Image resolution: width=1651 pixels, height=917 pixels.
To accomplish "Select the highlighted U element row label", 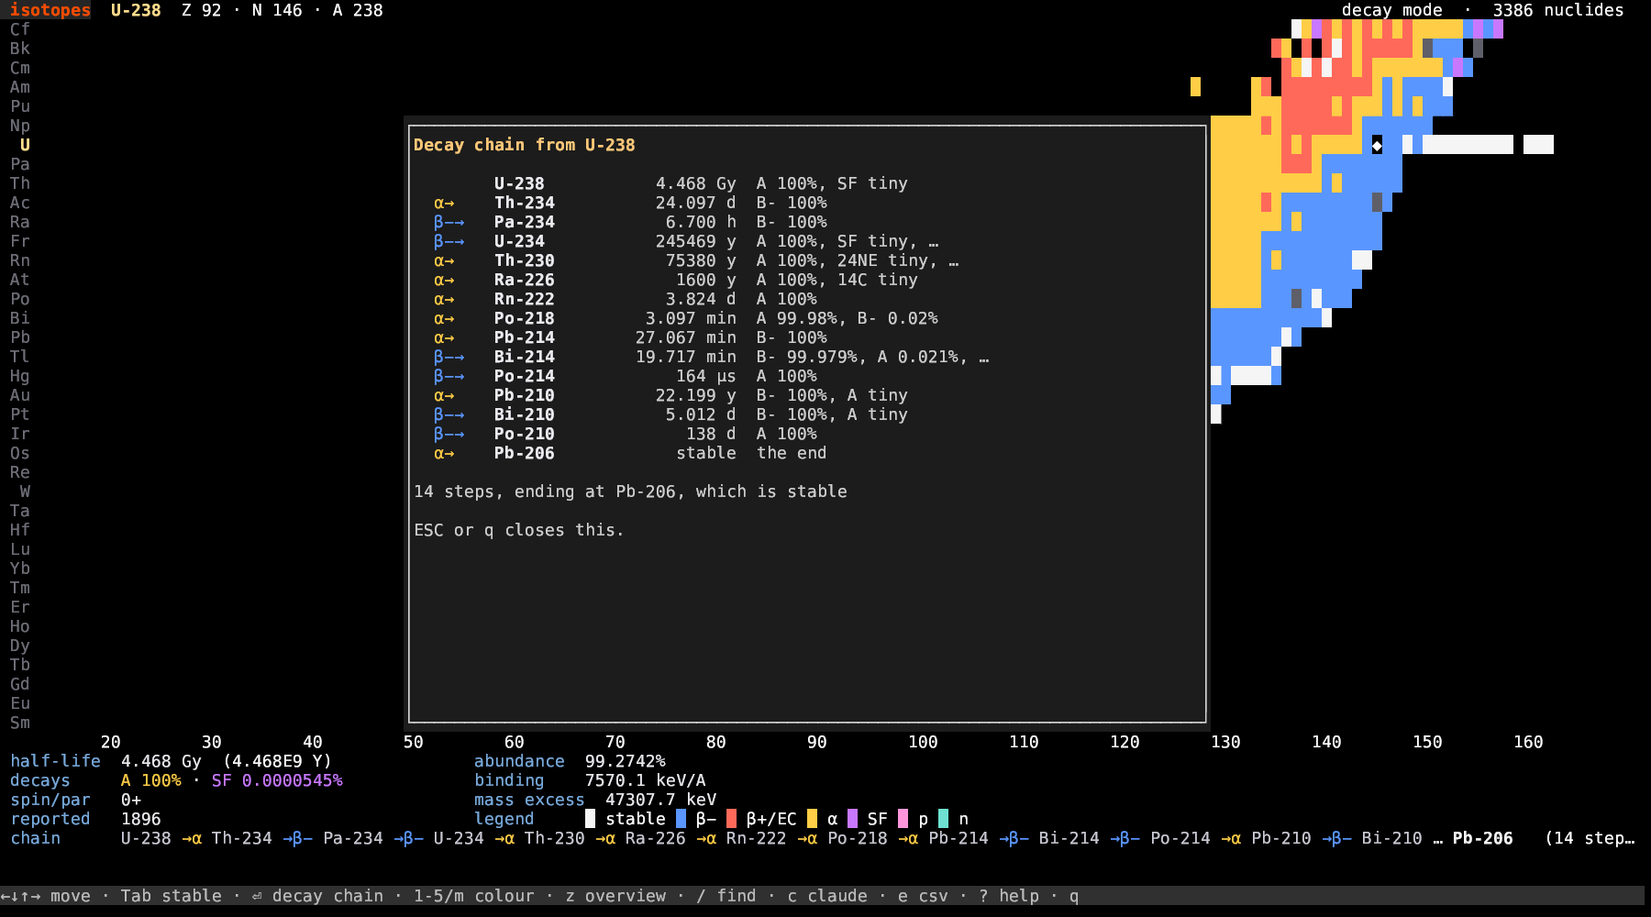I will [25, 145].
